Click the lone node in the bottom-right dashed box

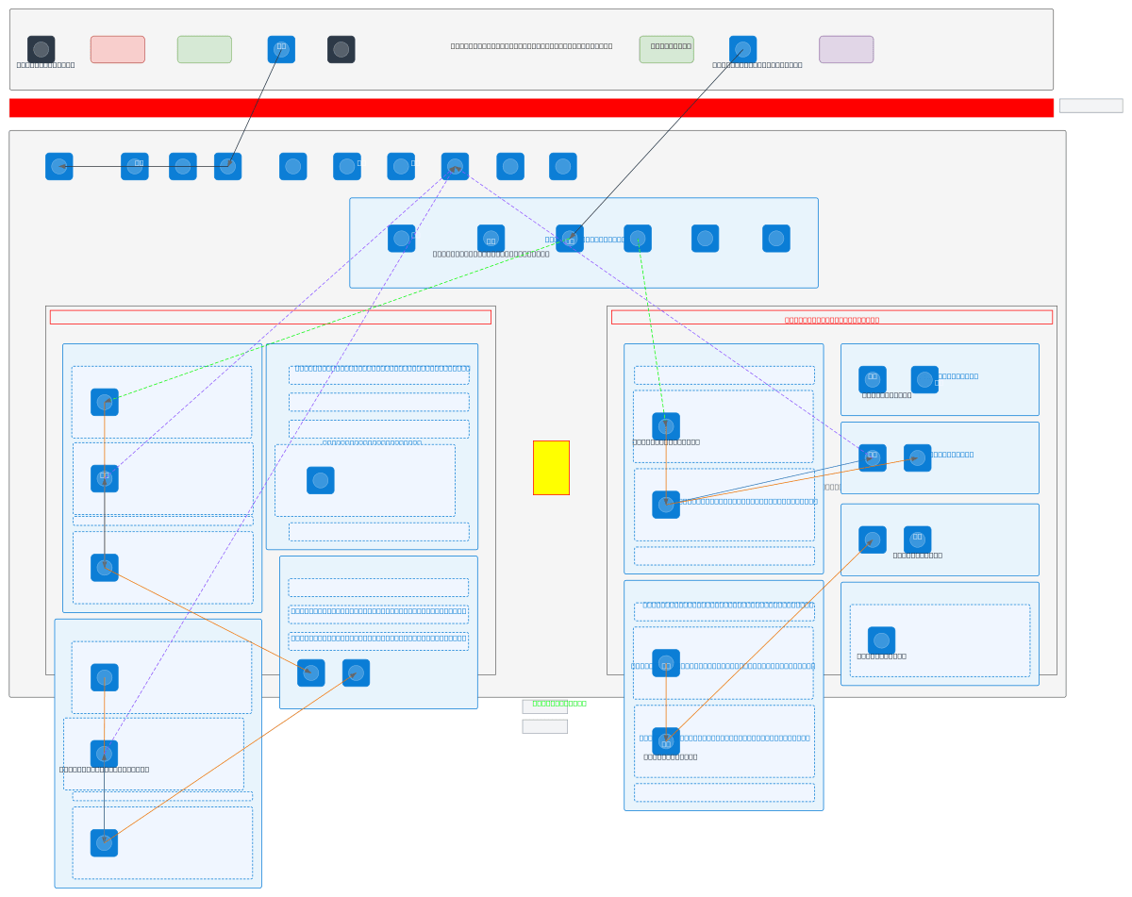point(881,640)
